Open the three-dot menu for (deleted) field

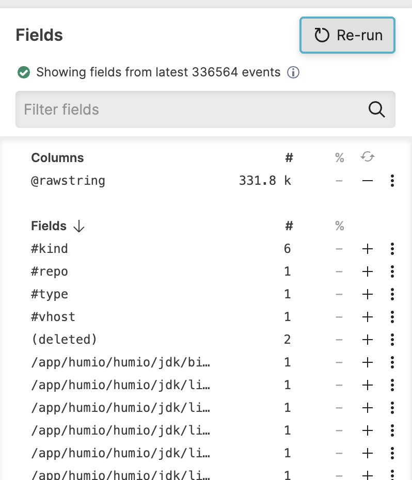(x=392, y=339)
